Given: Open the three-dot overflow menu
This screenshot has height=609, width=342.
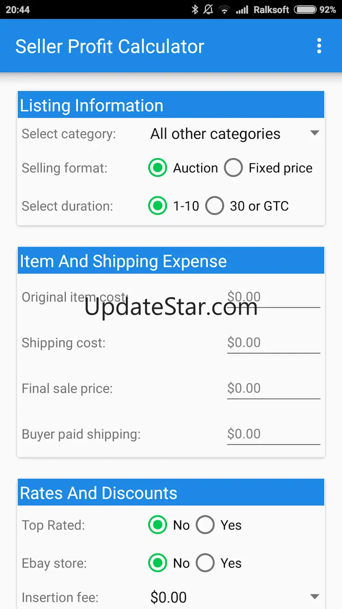Looking at the screenshot, I should tap(319, 46).
